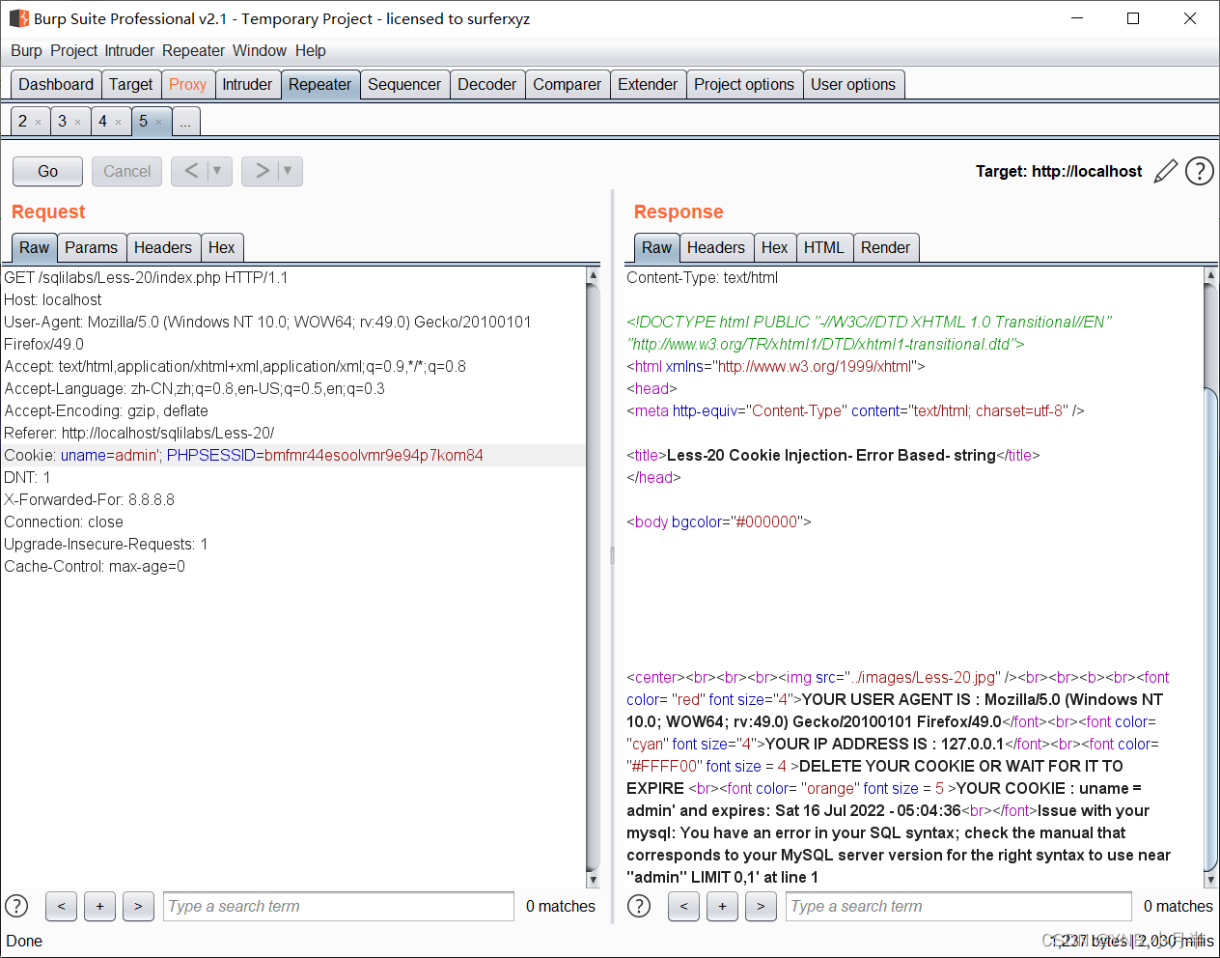1220x958 pixels.
Task: Open Repeater help question mark icon
Action: coord(1199,171)
